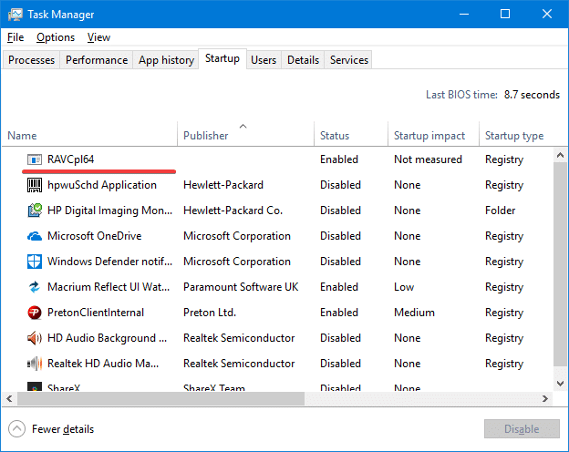Switch to the Performance tab
The height and width of the screenshot is (452, 569).
tap(97, 60)
